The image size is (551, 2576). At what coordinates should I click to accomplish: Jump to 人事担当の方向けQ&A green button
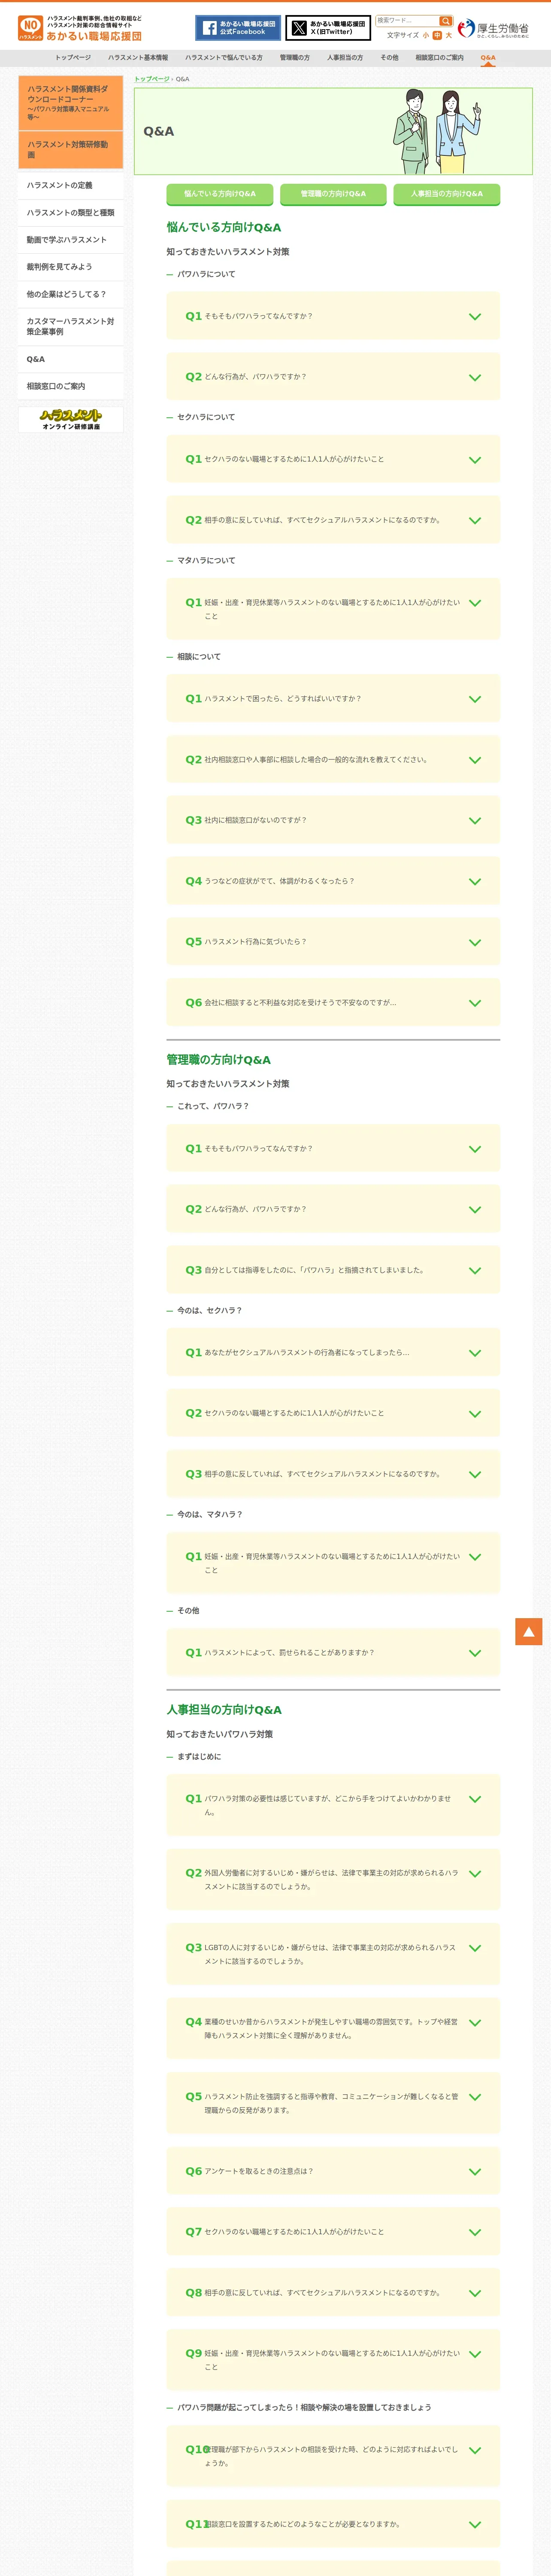click(x=447, y=194)
